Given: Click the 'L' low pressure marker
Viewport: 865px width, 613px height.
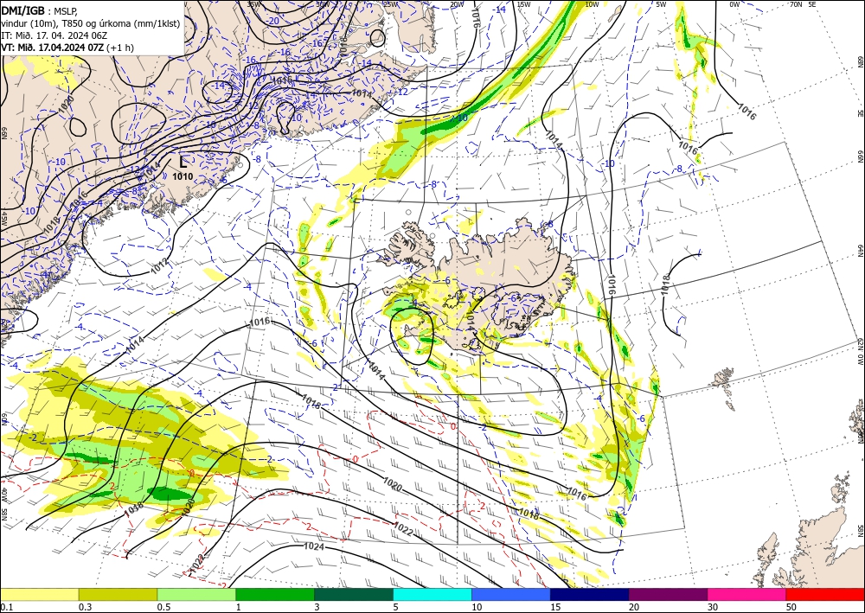Looking at the screenshot, I should click(183, 162).
